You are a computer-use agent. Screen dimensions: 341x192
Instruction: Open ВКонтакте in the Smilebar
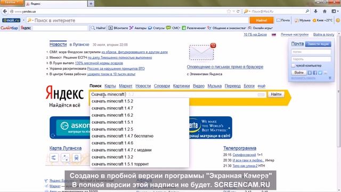coord(118,28)
